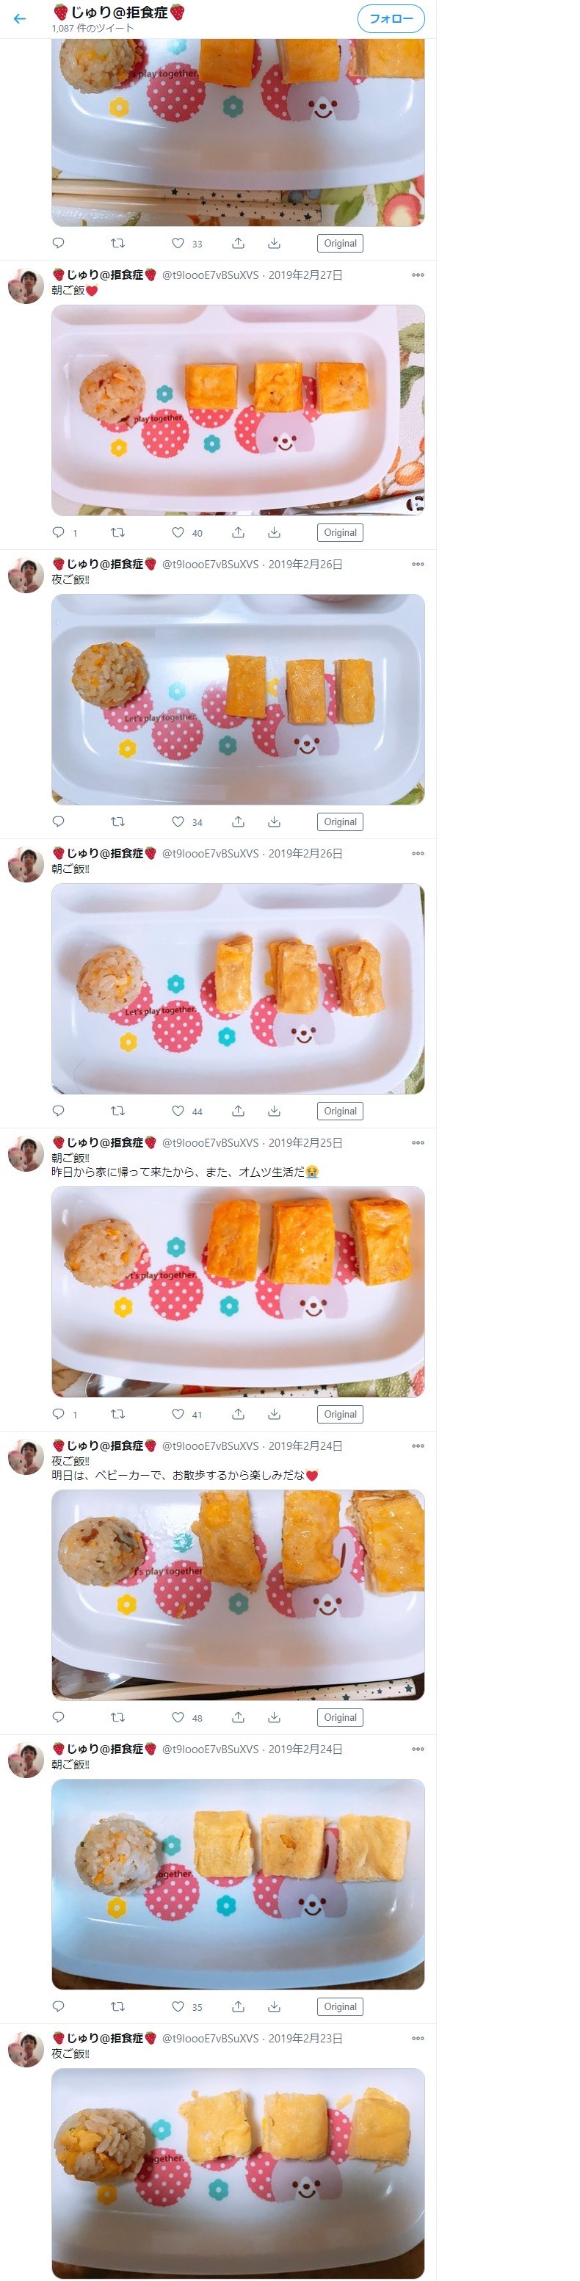The height and width of the screenshot is (2281, 580).
Task: Open Original image for tweet with 48 likes
Action: tap(340, 1717)
